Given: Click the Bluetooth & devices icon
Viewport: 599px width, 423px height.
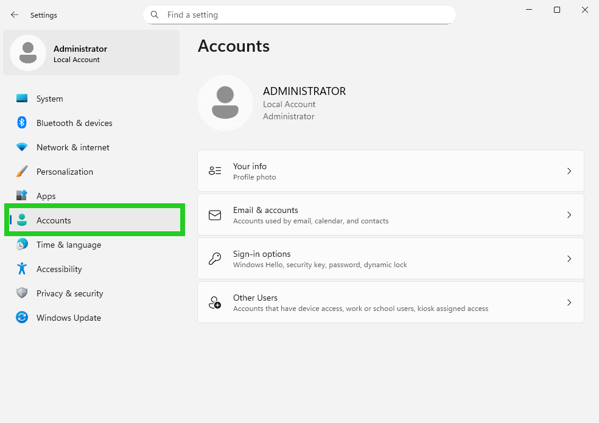Looking at the screenshot, I should coord(22,123).
